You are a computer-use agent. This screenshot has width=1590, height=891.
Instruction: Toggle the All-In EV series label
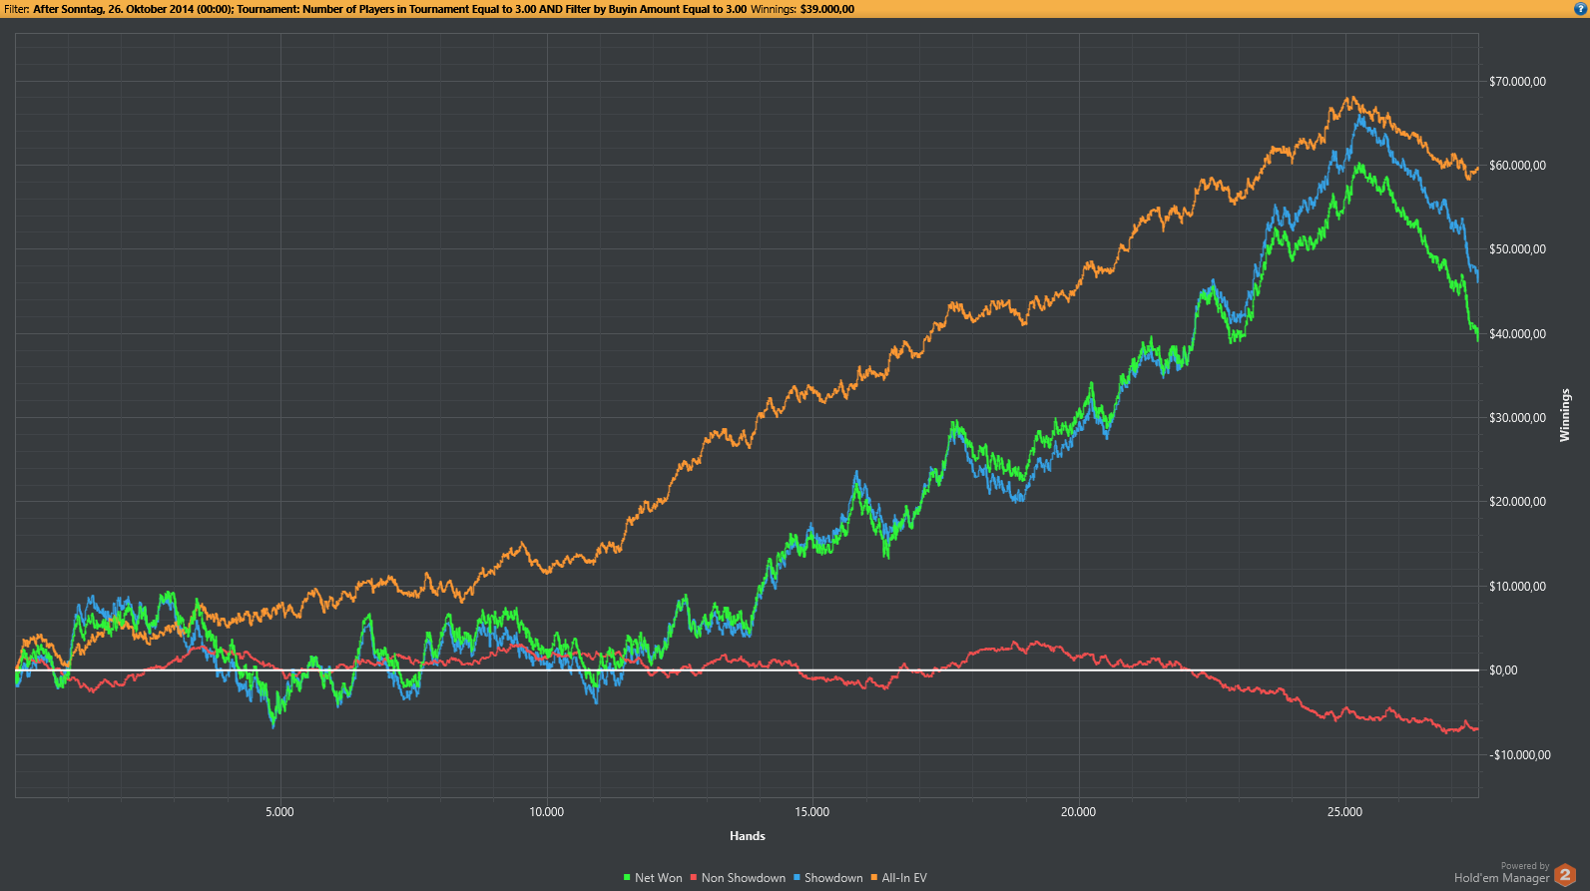coord(904,878)
